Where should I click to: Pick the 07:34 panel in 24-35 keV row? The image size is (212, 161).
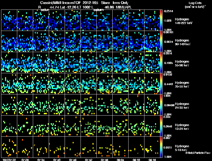point(41,105)
